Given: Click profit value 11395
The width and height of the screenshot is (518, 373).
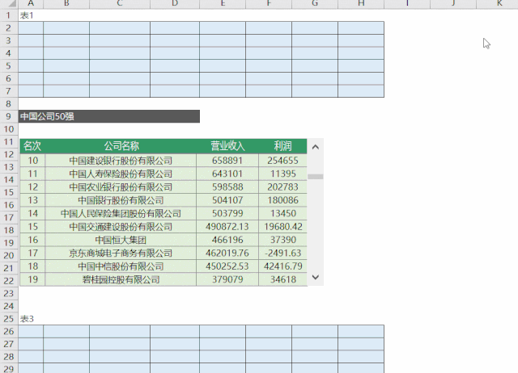Looking at the screenshot, I should (282, 174).
